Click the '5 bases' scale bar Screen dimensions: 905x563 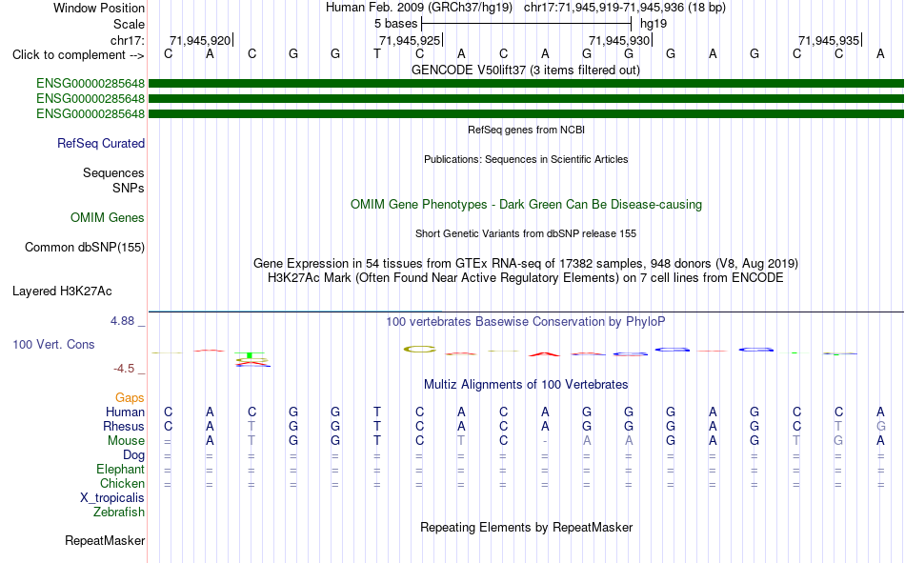(x=527, y=24)
